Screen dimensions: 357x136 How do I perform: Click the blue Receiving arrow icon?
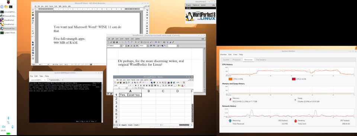pyautogui.click(x=230, y=121)
